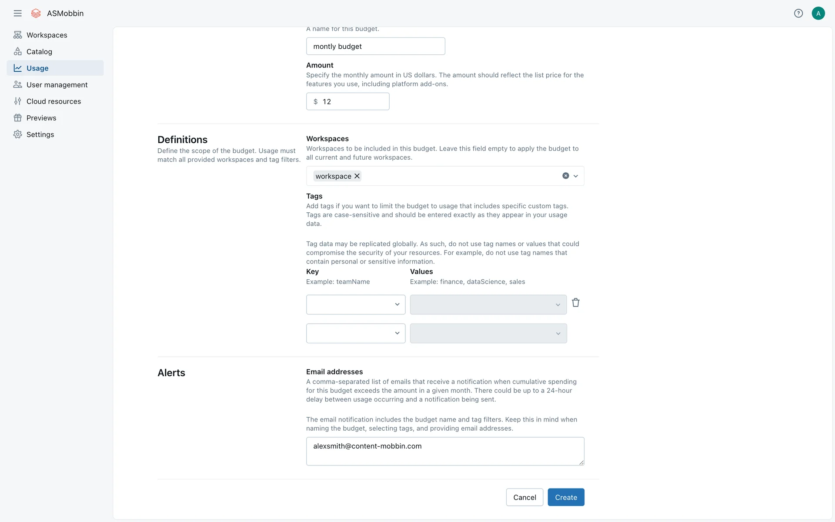Image resolution: width=835 pixels, height=522 pixels.
Task: Open the Catalog sidebar item
Action: [x=39, y=52]
